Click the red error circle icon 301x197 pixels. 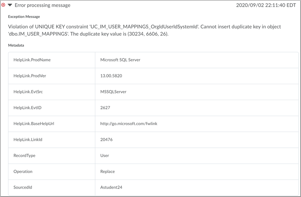[3, 5]
